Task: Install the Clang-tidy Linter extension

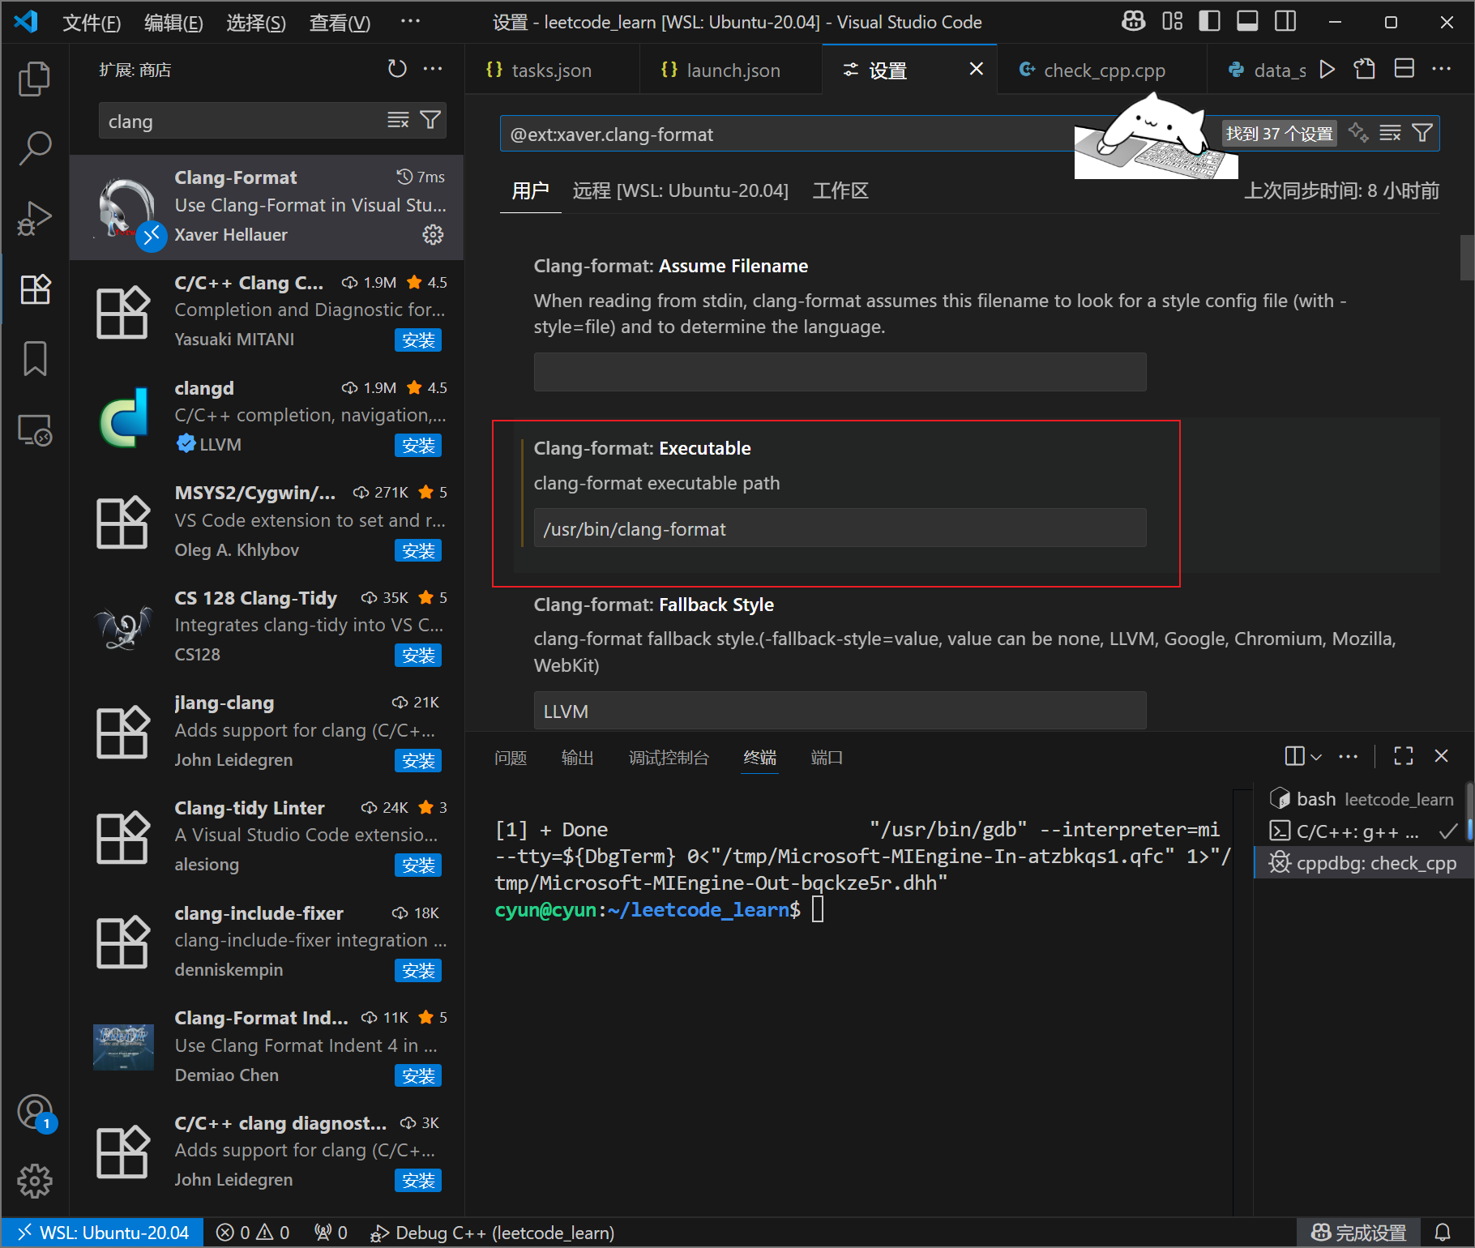Action: click(418, 865)
